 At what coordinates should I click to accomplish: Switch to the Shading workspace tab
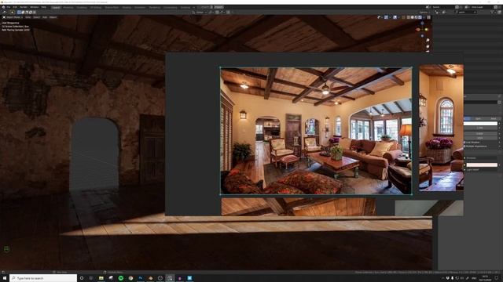[127, 7]
